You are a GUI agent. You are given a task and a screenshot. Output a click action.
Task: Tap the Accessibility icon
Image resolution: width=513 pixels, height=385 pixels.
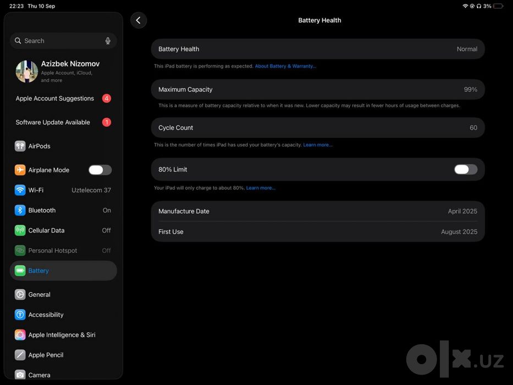click(x=20, y=315)
